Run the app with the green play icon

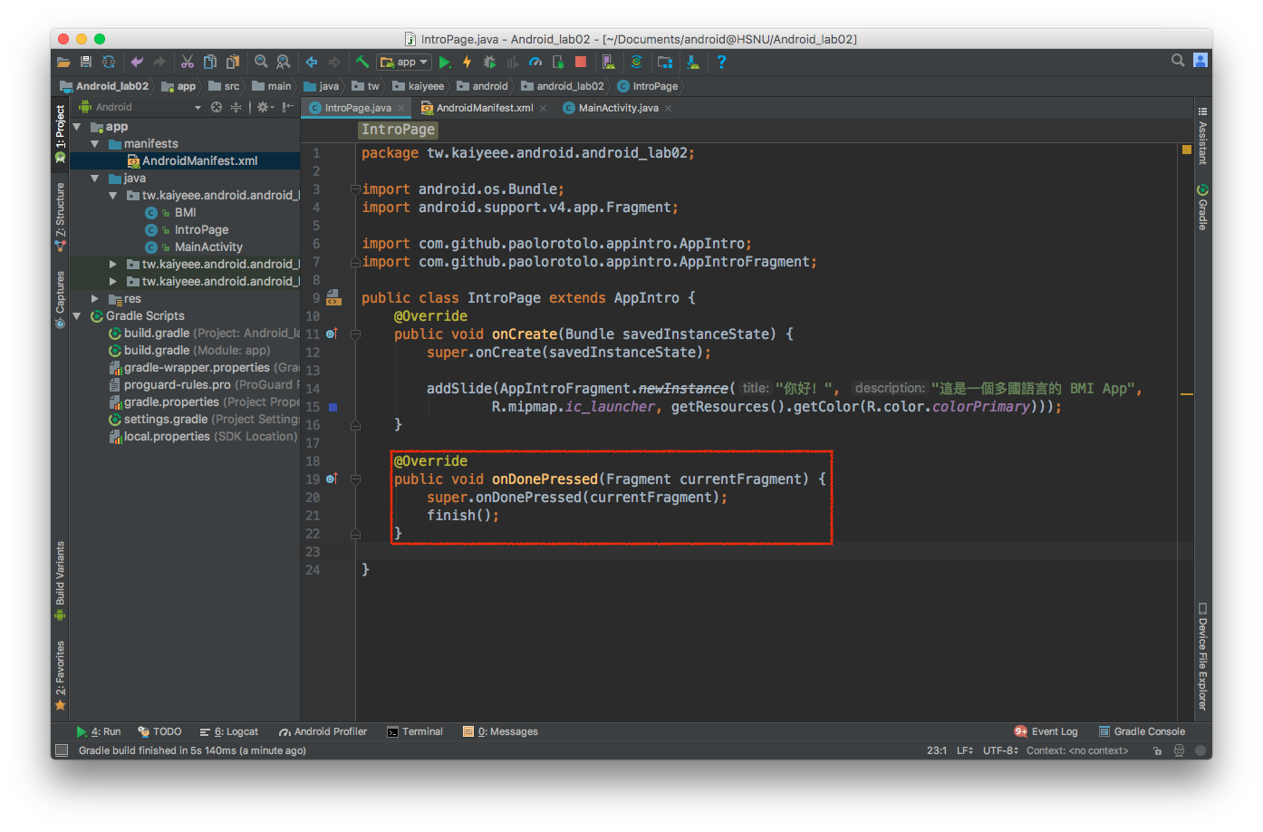[x=445, y=62]
